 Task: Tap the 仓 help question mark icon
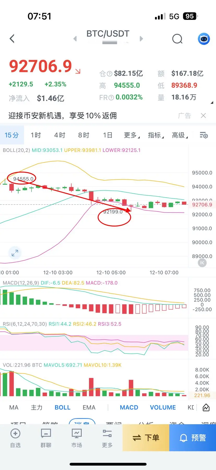(x=110, y=74)
